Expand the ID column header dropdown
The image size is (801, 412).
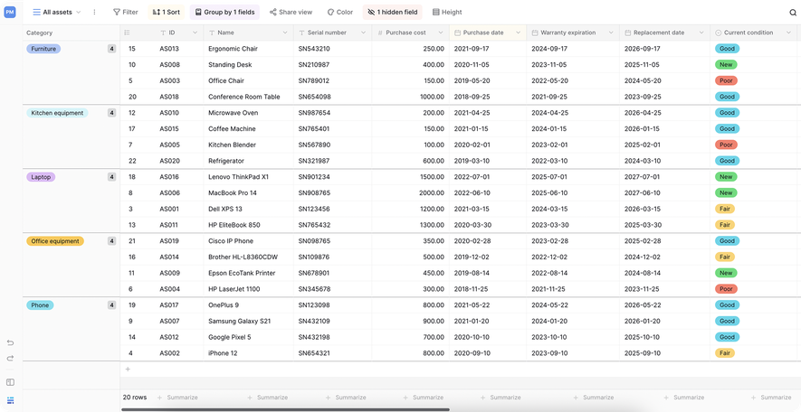pos(195,33)
